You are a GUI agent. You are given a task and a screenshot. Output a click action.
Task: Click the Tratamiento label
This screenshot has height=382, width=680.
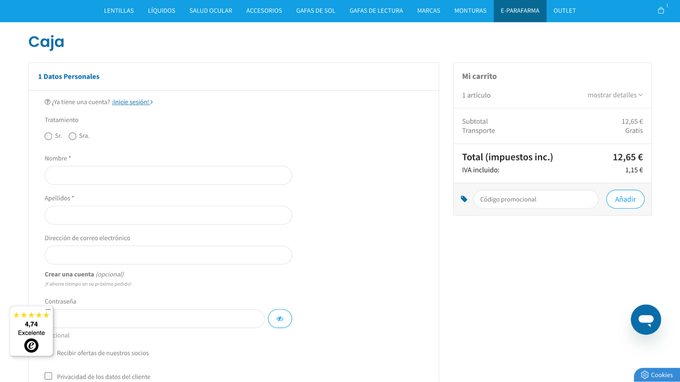click(x=61, y=120)
